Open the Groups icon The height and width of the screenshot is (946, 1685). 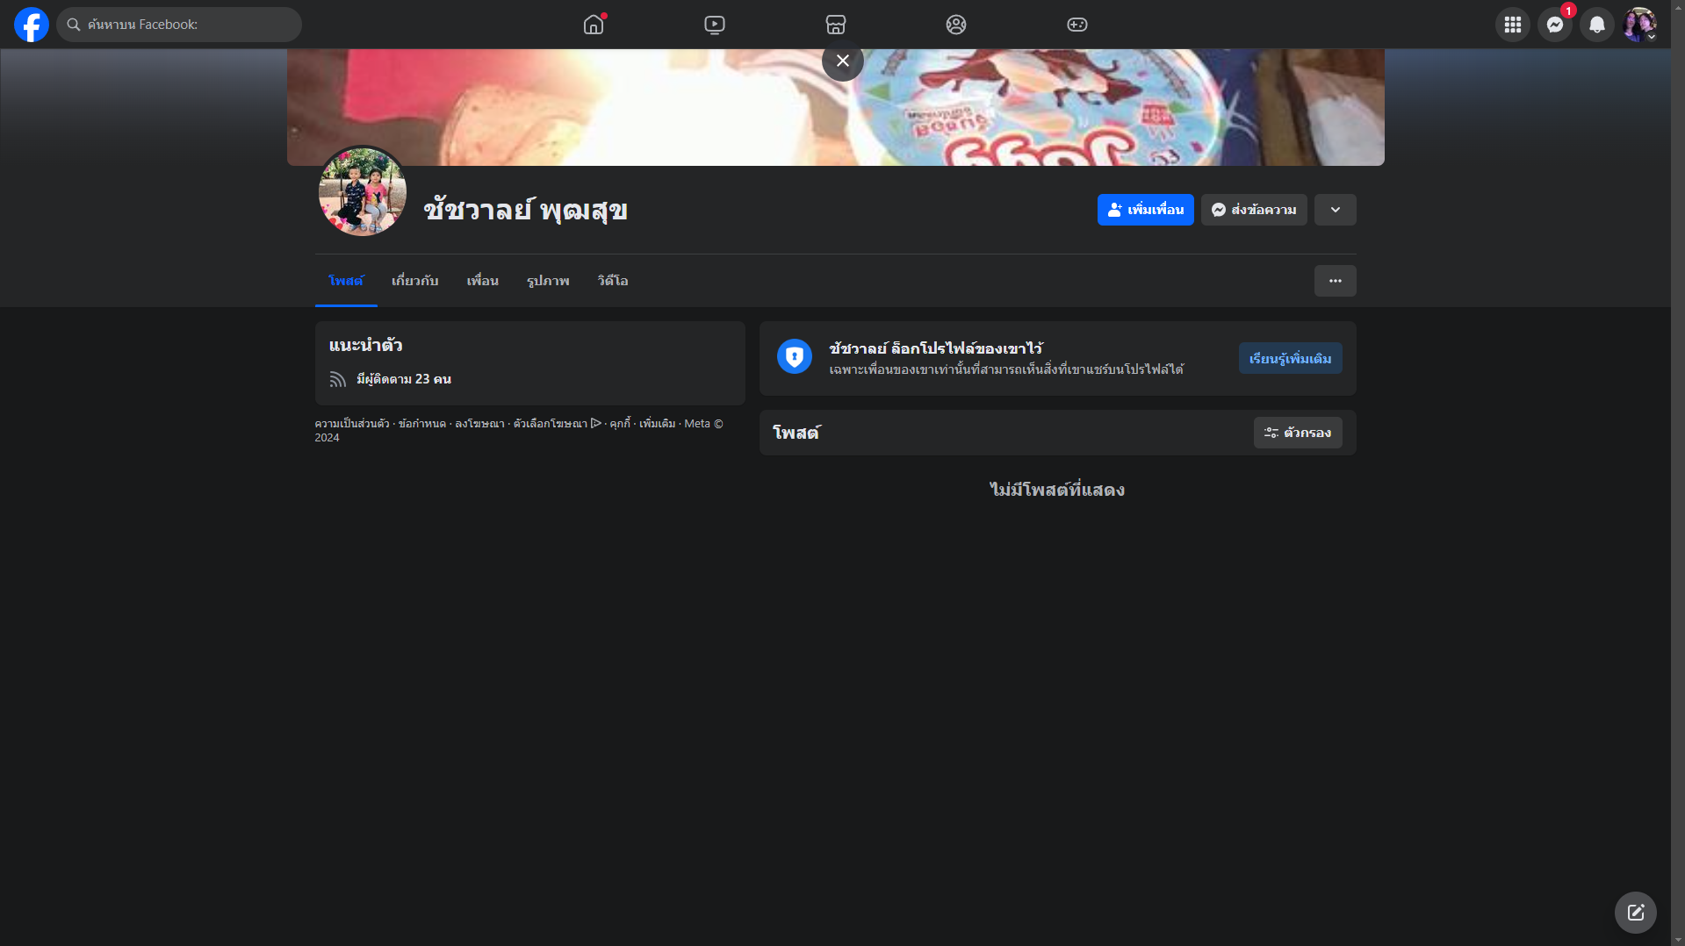(x=956, y=25)
